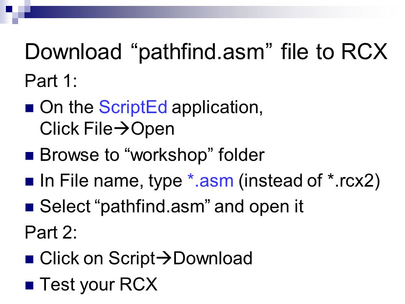Click the bullet before 'In File name'

(30, 182)
